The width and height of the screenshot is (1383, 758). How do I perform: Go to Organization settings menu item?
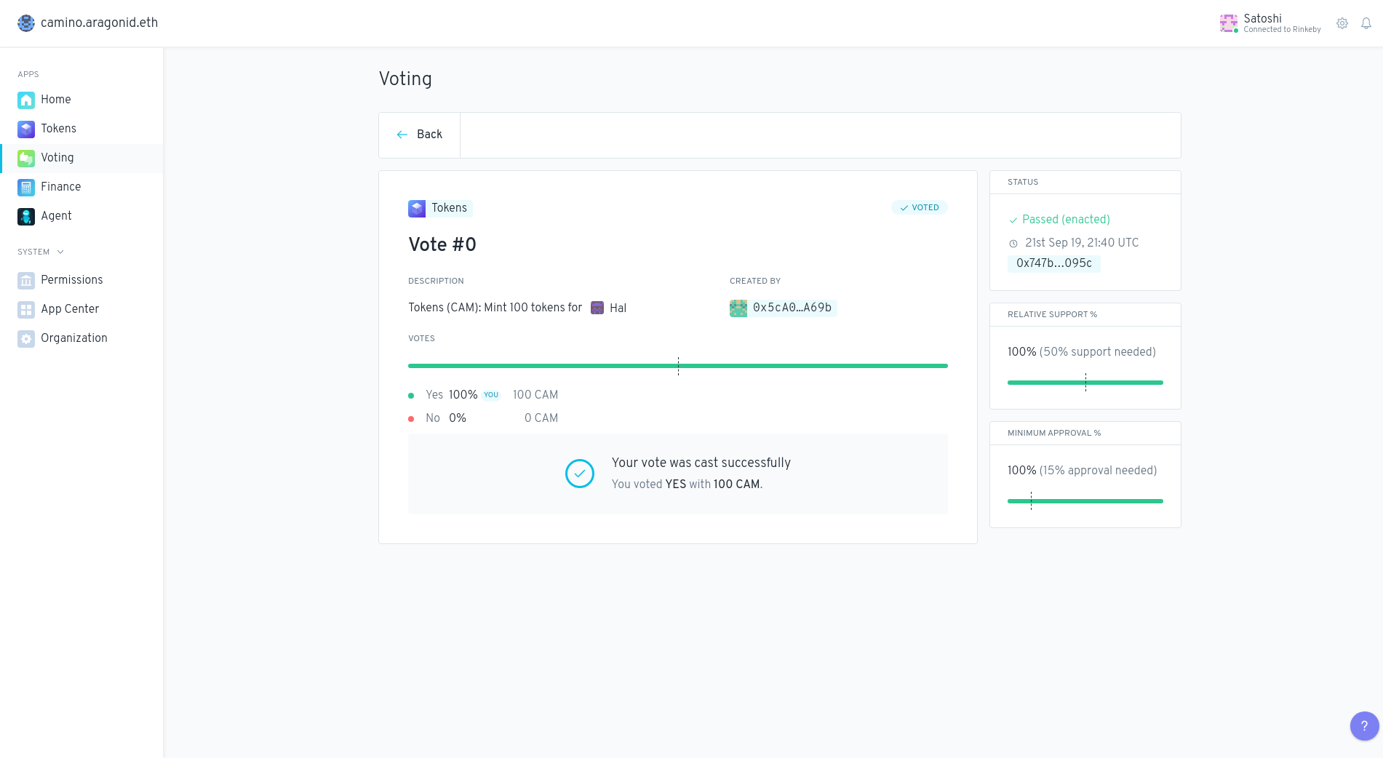click(73, 338)
